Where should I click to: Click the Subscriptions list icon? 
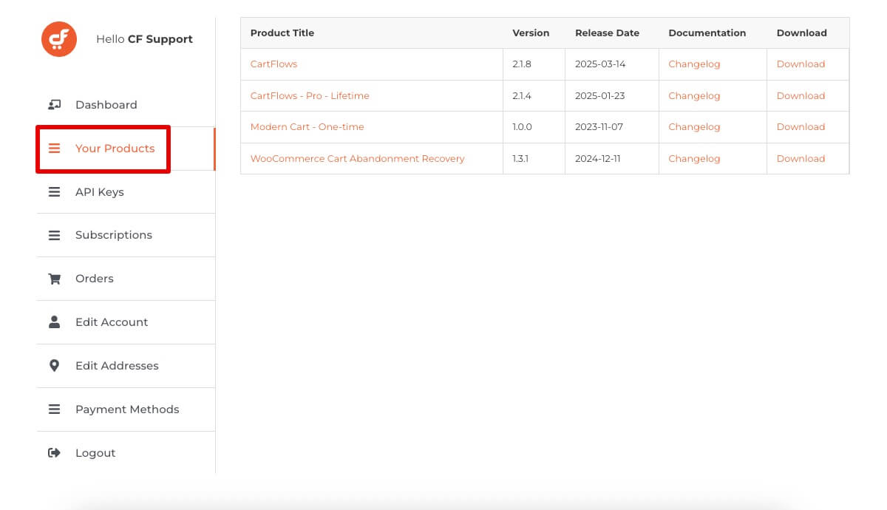tap(54, 235)
